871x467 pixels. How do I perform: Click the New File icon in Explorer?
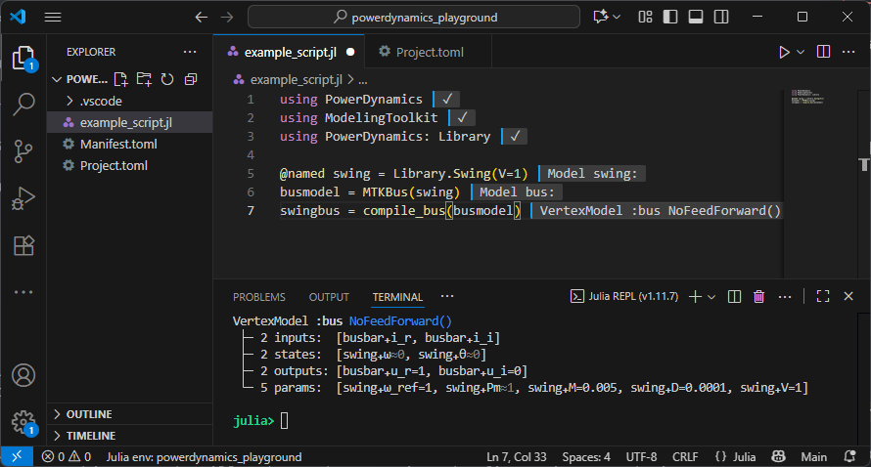(x=120, y=79)
